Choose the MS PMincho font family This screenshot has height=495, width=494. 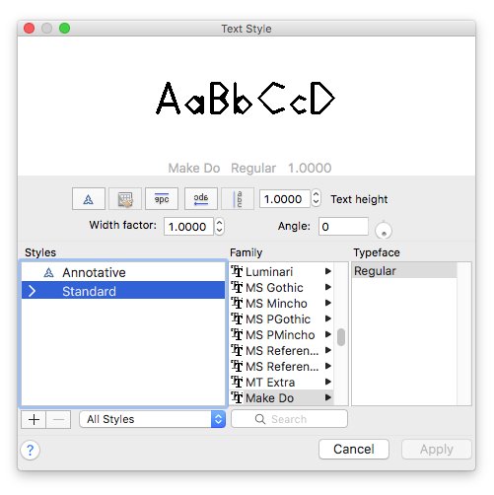click(281, 335)
